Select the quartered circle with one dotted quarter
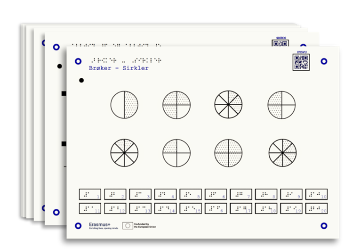 pos(176,153)
